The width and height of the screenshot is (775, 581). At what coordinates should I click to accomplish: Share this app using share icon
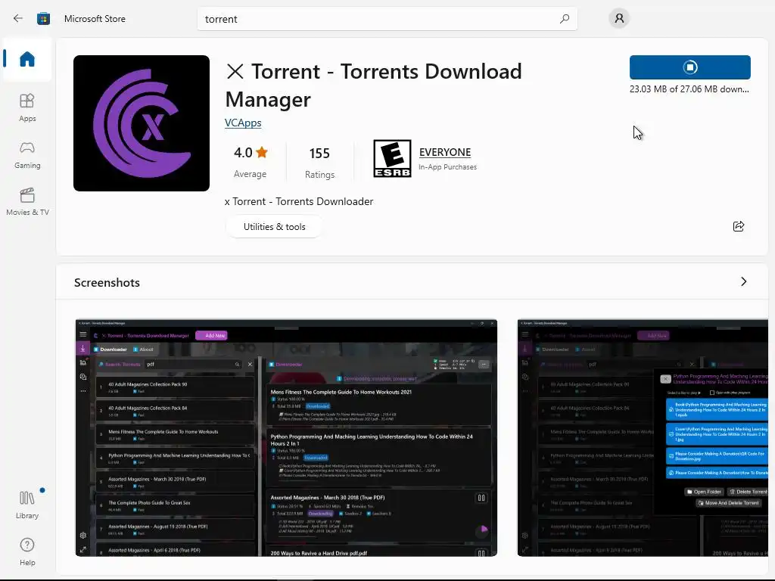[x=739, y=226]
